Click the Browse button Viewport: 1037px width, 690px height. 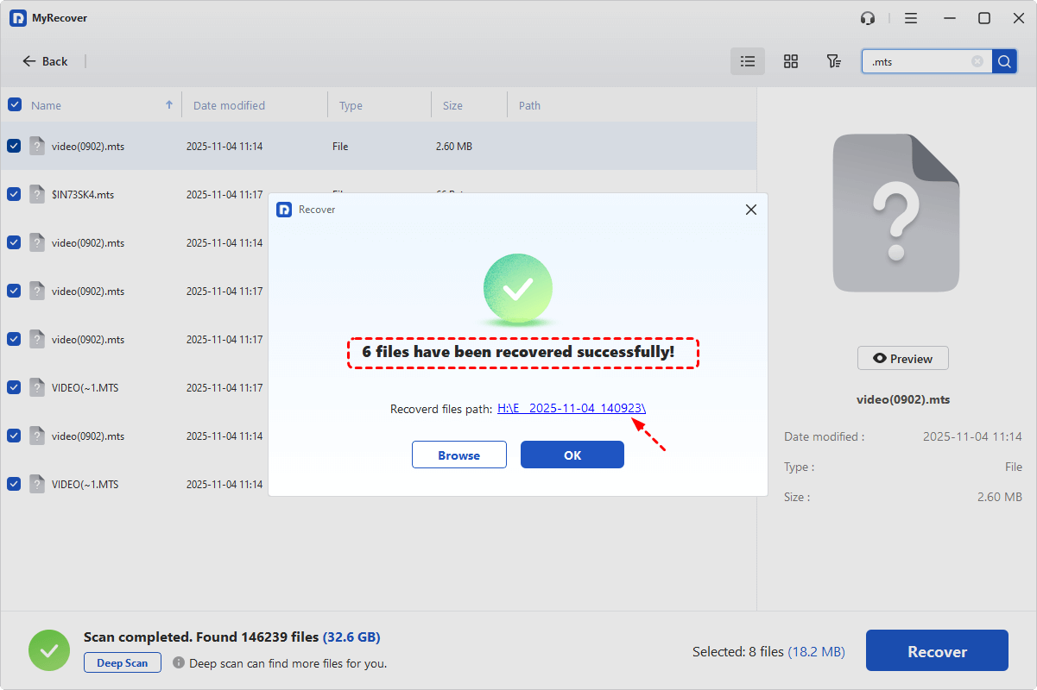[x=458, y=455]
